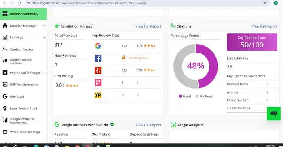Click the 3.81 star rating value
Image resolution: width=283 pixels, height=147 pixels.
pos(60,85)
